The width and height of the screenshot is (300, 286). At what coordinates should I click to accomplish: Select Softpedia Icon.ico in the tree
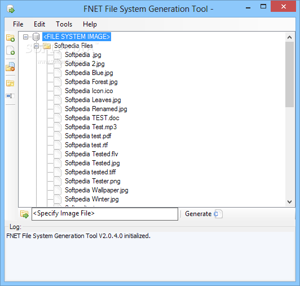[x=89, y=91]
